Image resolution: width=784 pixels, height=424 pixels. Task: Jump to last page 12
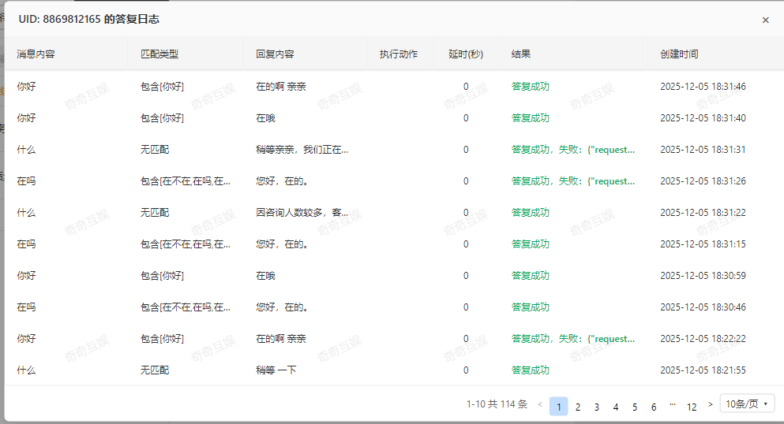[692, 407]
